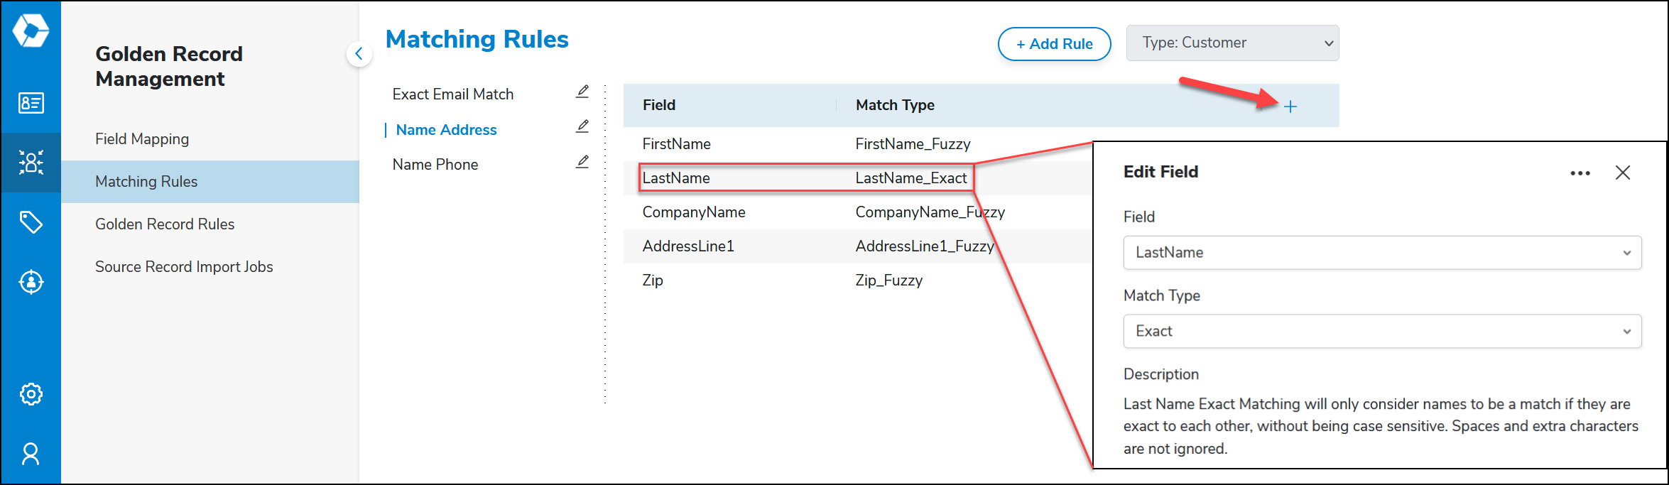Click the Add Rule button
This screenshot has height=485, width=1669.
coord(1054,44)
